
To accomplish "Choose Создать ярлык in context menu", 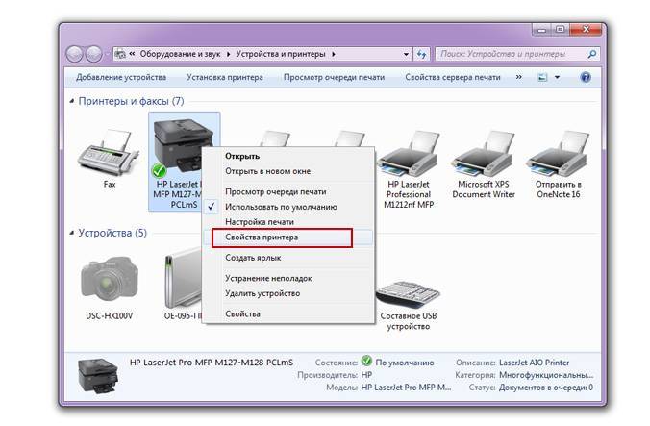I will pyautogui.click(x=287, y=258).
